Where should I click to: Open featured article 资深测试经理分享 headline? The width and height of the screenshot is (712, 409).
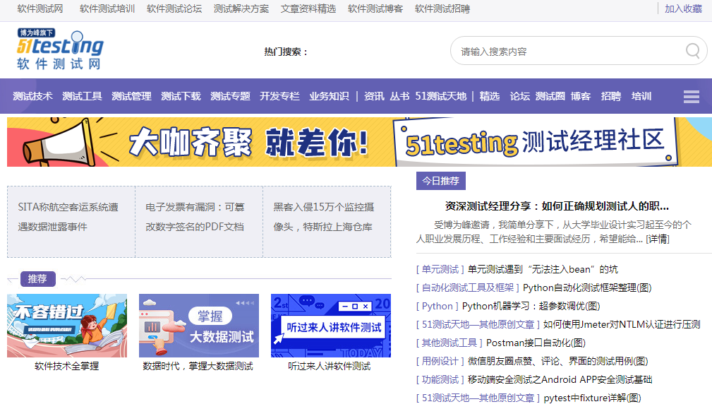(557, 206)
